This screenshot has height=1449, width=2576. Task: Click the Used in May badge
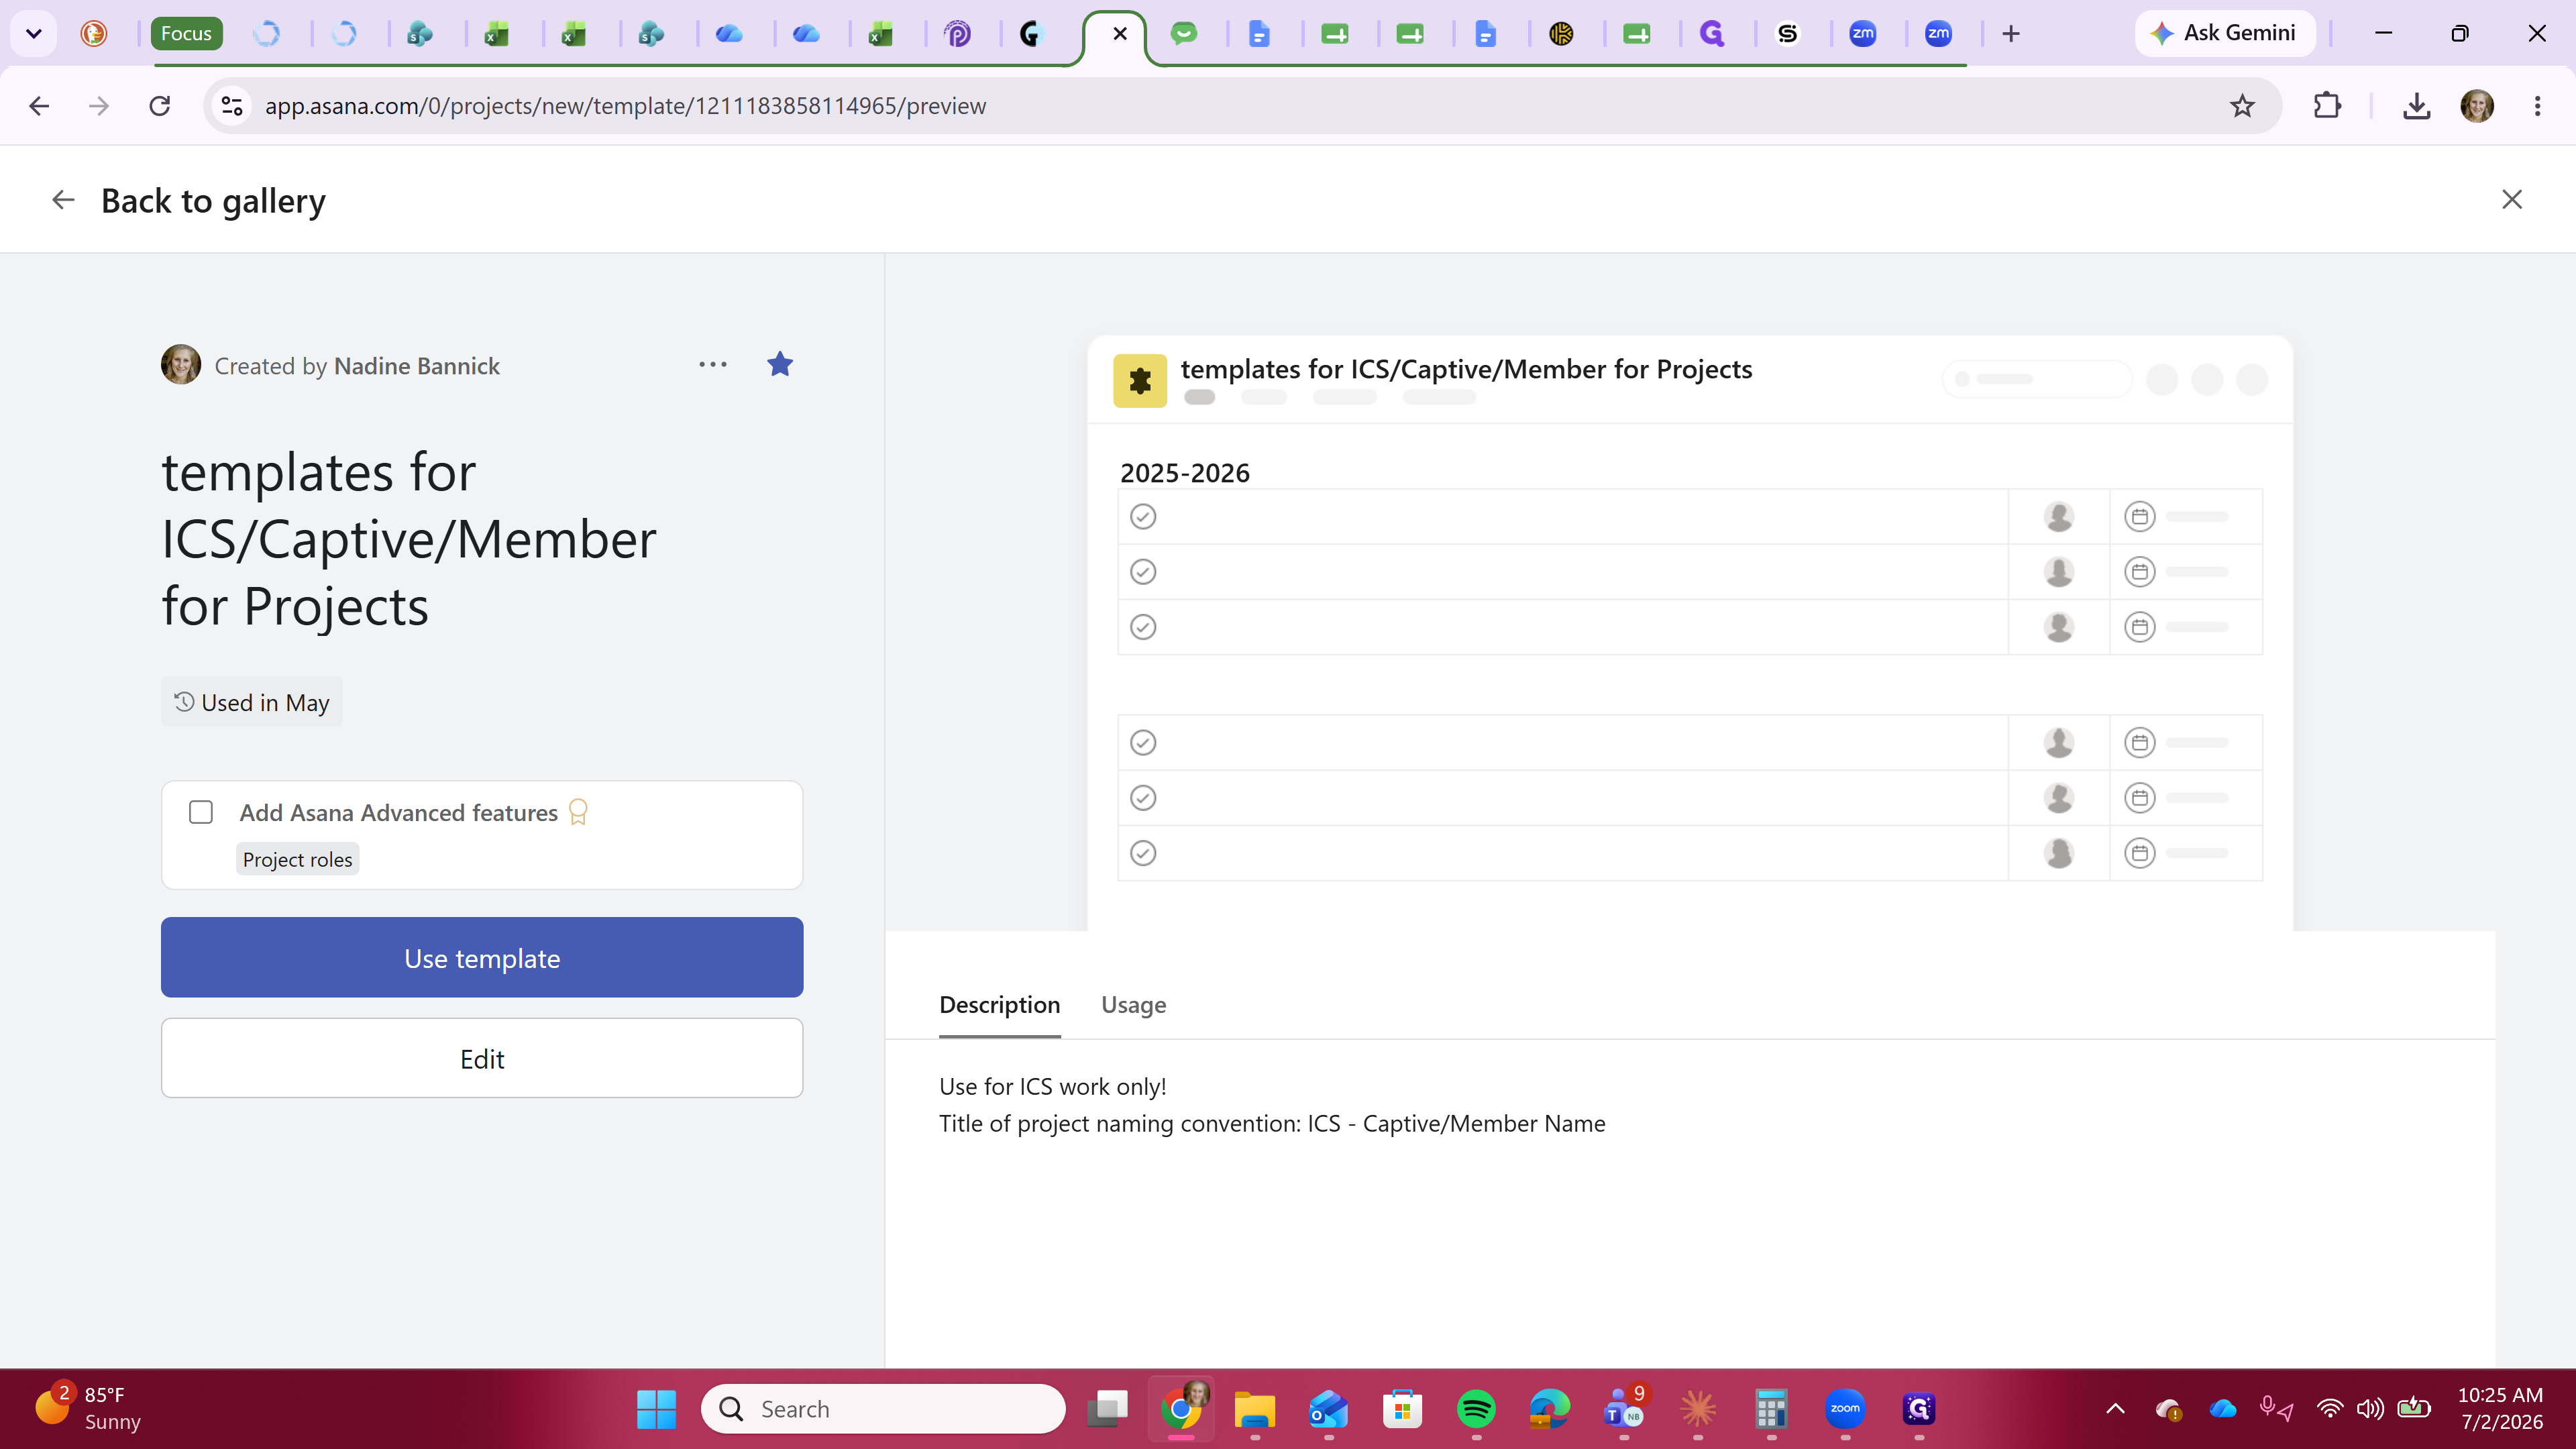point(251,702)
